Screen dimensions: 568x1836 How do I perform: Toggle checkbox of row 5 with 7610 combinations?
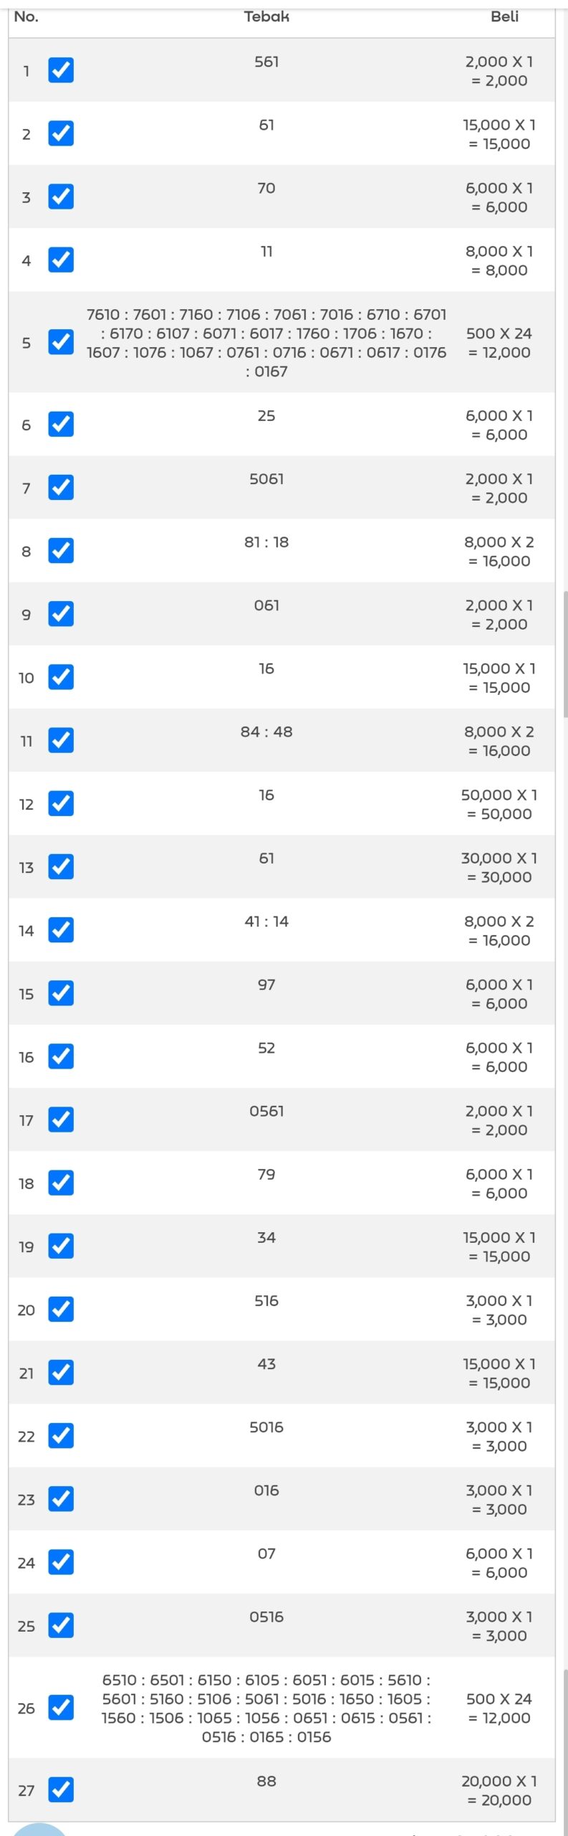[61, 342]
